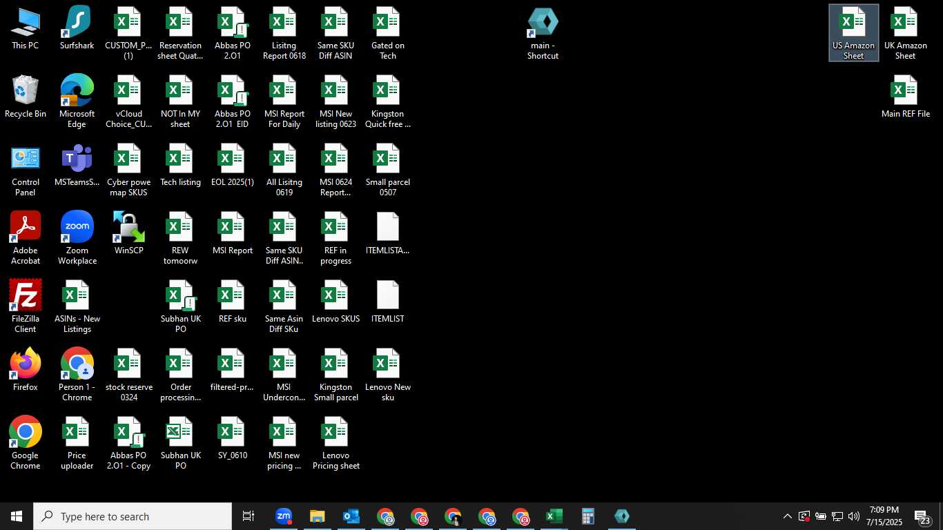Select the SY_0610 Excel file
Screen dimensions: 943x530
tap(232, 439)
